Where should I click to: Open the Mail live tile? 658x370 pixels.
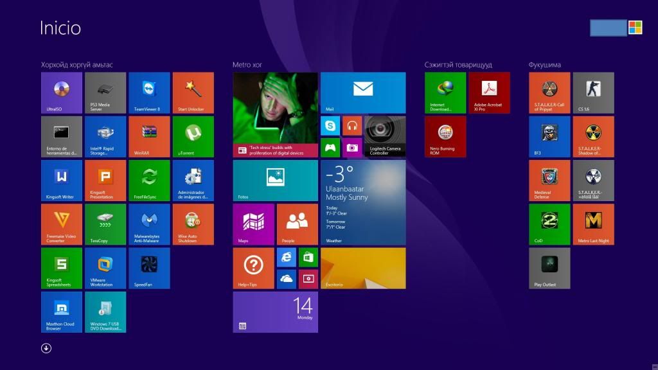coord(363,92)
